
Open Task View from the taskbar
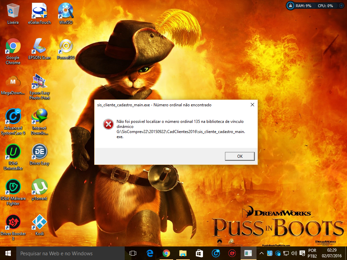coord(133,253)
